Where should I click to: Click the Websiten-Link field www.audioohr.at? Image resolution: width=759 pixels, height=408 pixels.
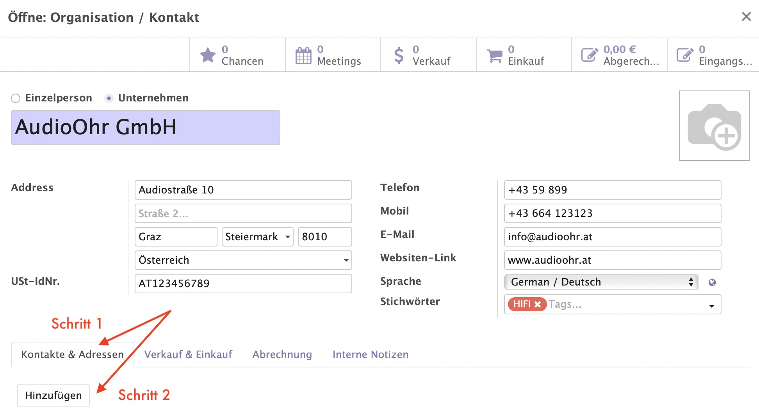click(x=613, y=260)
